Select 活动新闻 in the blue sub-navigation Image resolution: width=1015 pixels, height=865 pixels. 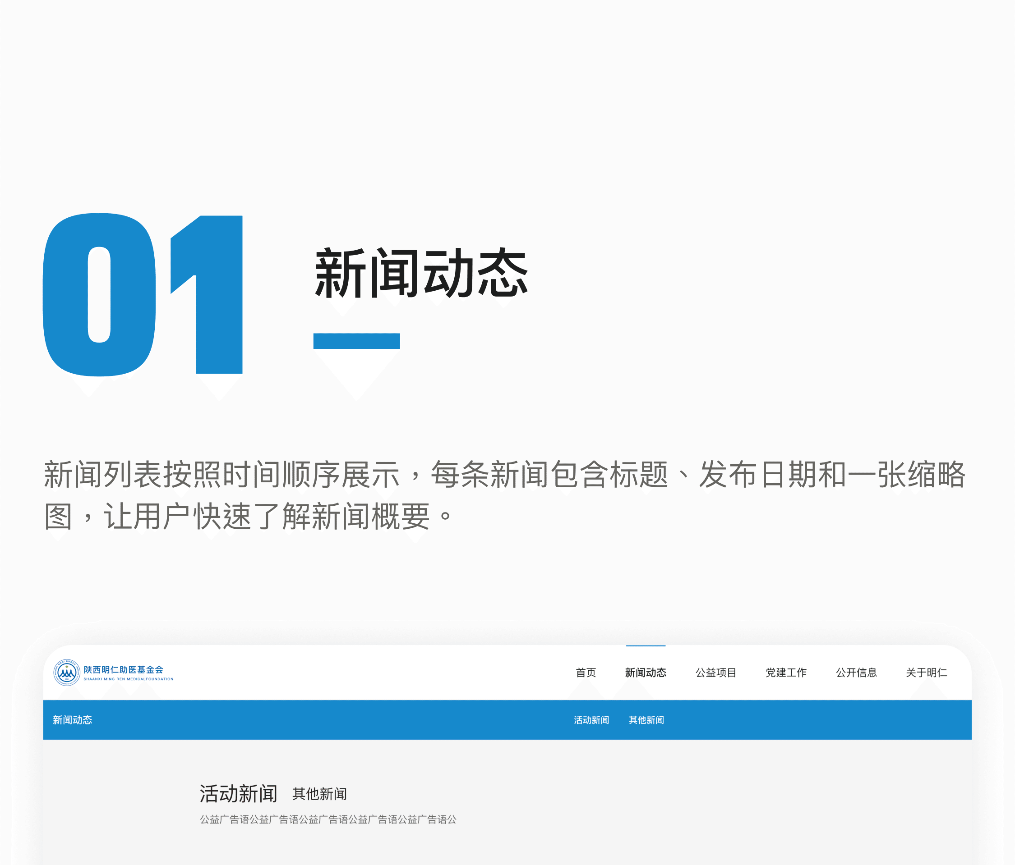(x=591, y=720)
